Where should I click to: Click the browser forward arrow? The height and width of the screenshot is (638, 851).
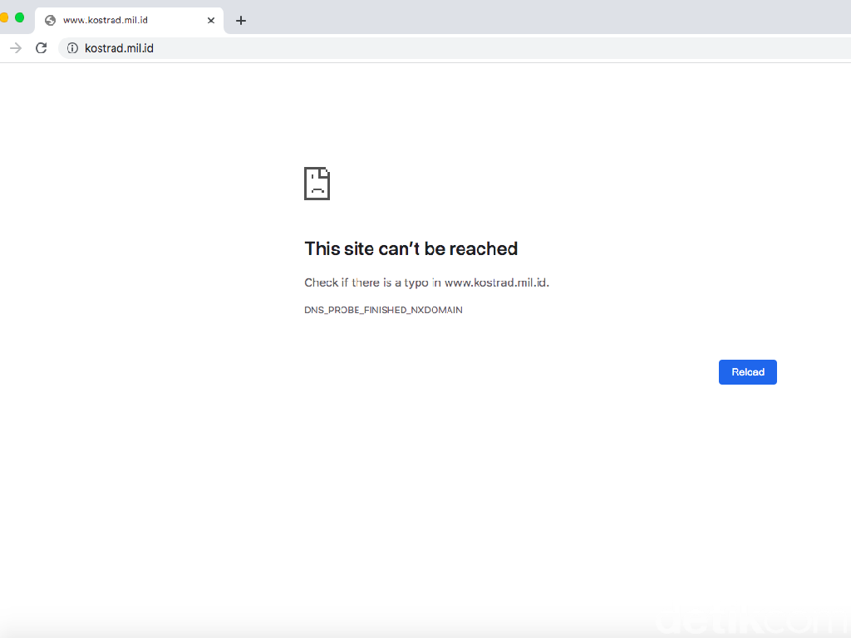pyautogui.click(x=16, y=48)
